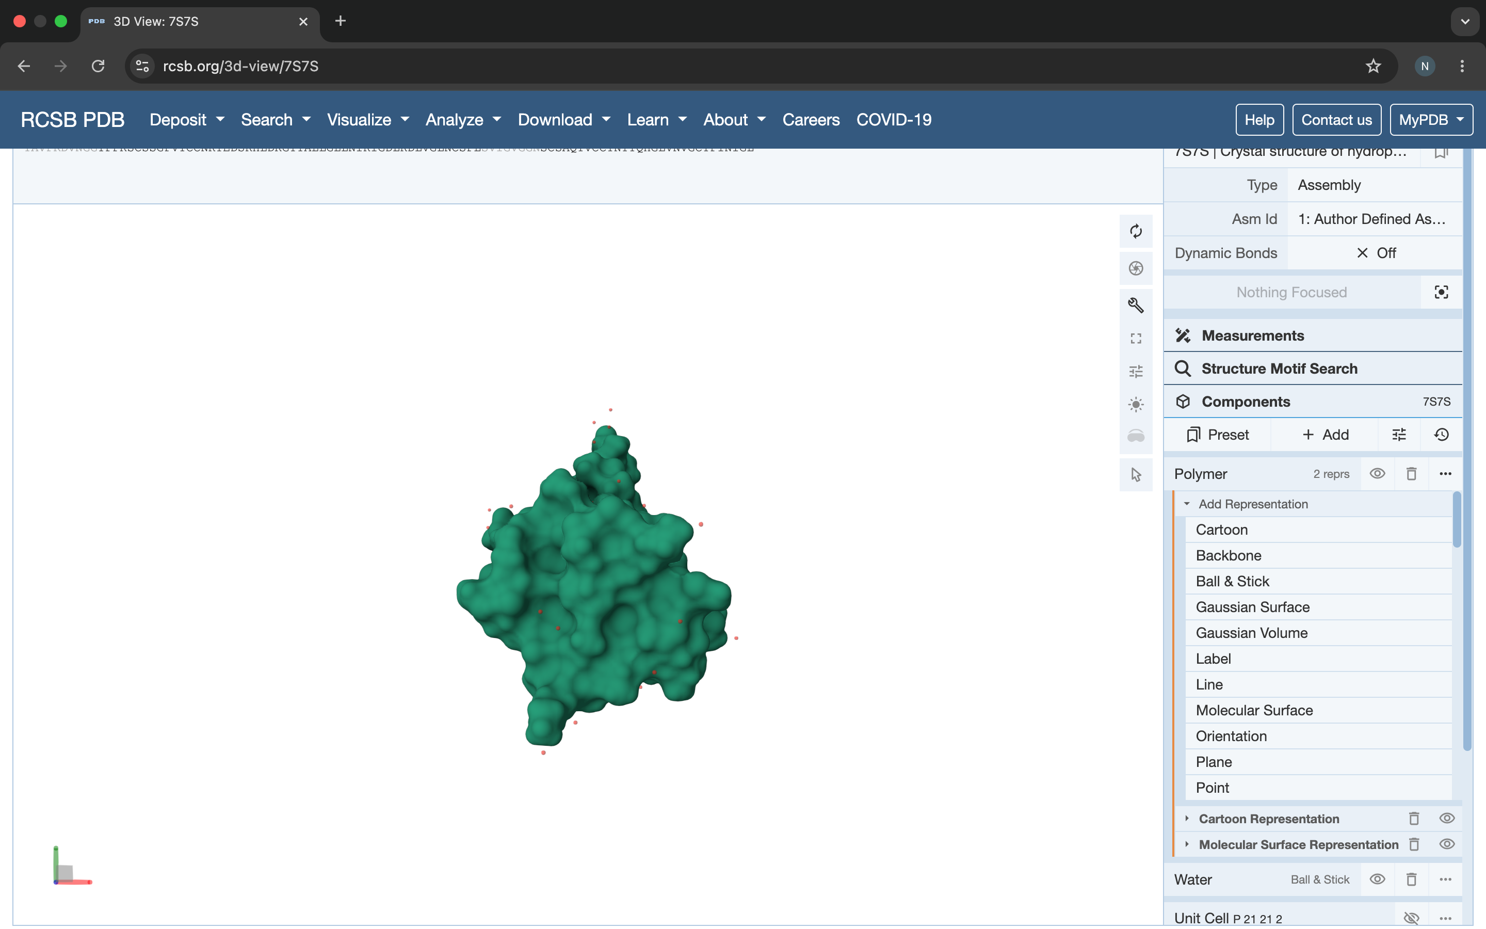Click the XR headset icon

(x=1135, y=436)
